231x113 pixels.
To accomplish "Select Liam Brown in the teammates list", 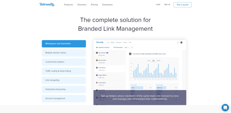I will [110, 69].
